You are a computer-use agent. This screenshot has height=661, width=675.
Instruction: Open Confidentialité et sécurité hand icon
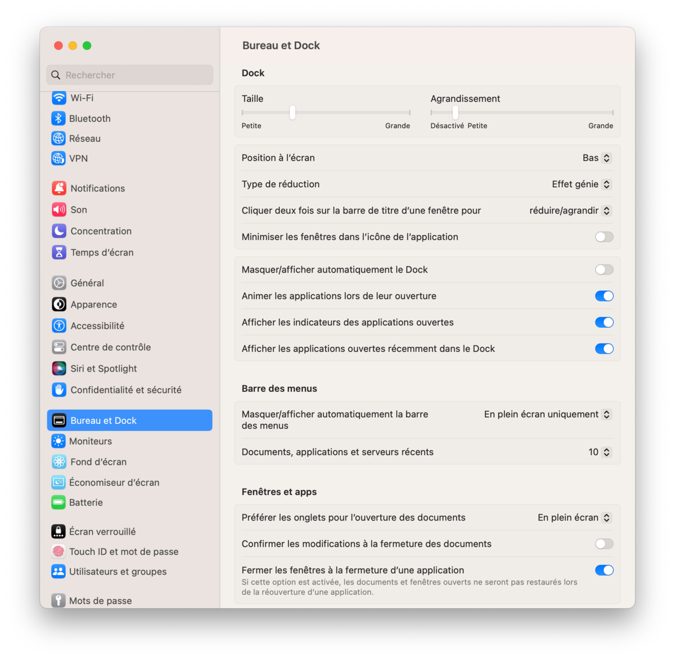[x=59, y=390]
